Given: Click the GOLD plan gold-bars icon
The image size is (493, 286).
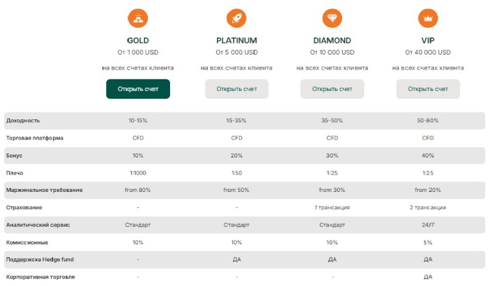Looking at the screenshot, I should pyautogui.click(x=138, y=18).
